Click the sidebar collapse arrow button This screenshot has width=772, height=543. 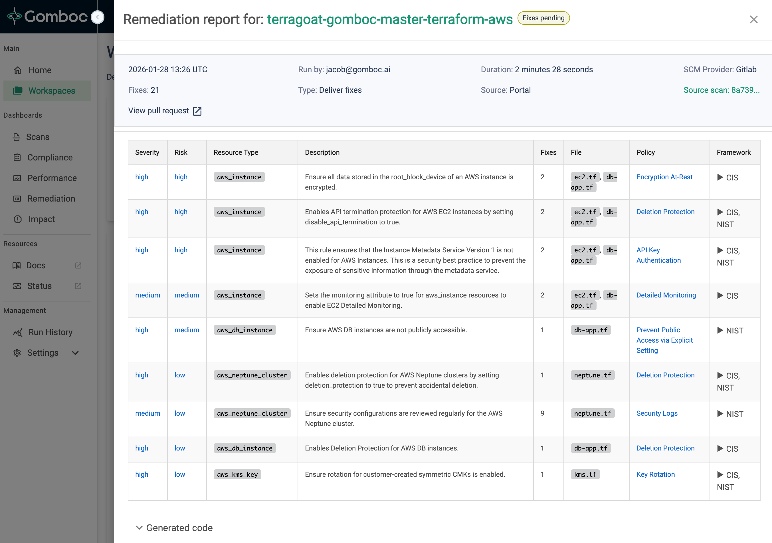coord(98,17)
